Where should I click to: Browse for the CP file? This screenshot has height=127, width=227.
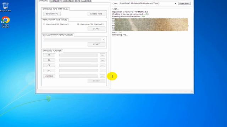(x=103, y=65)
